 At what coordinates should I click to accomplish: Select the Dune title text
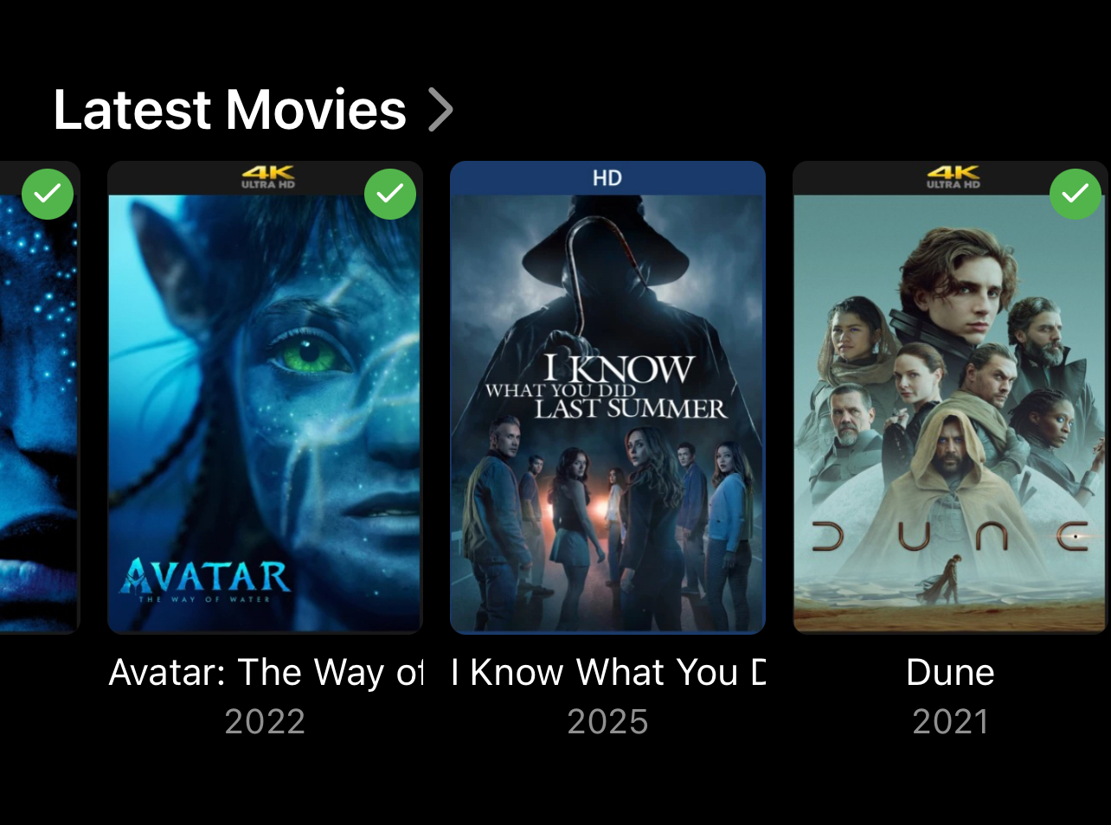point(950,673)
